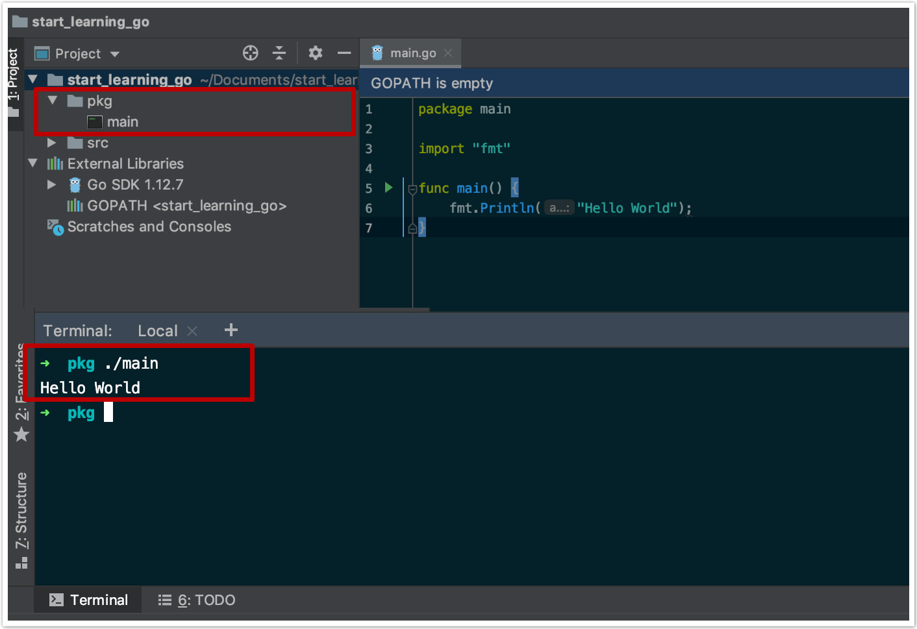Click the Go gopher icon on main.go tab
Image resolution: width=917 pixels, height=629 pixels.
[377, 53]
